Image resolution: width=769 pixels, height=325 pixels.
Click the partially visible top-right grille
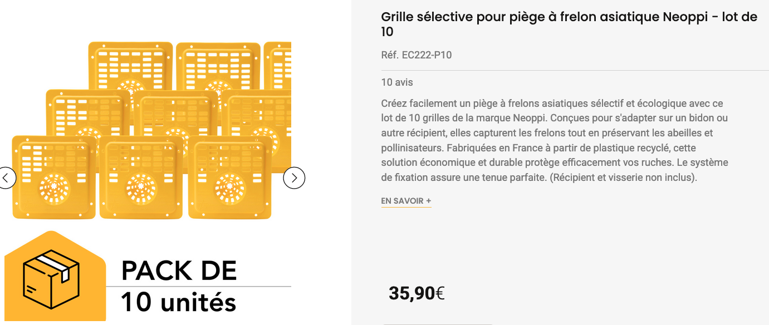[x=278, y=65]
